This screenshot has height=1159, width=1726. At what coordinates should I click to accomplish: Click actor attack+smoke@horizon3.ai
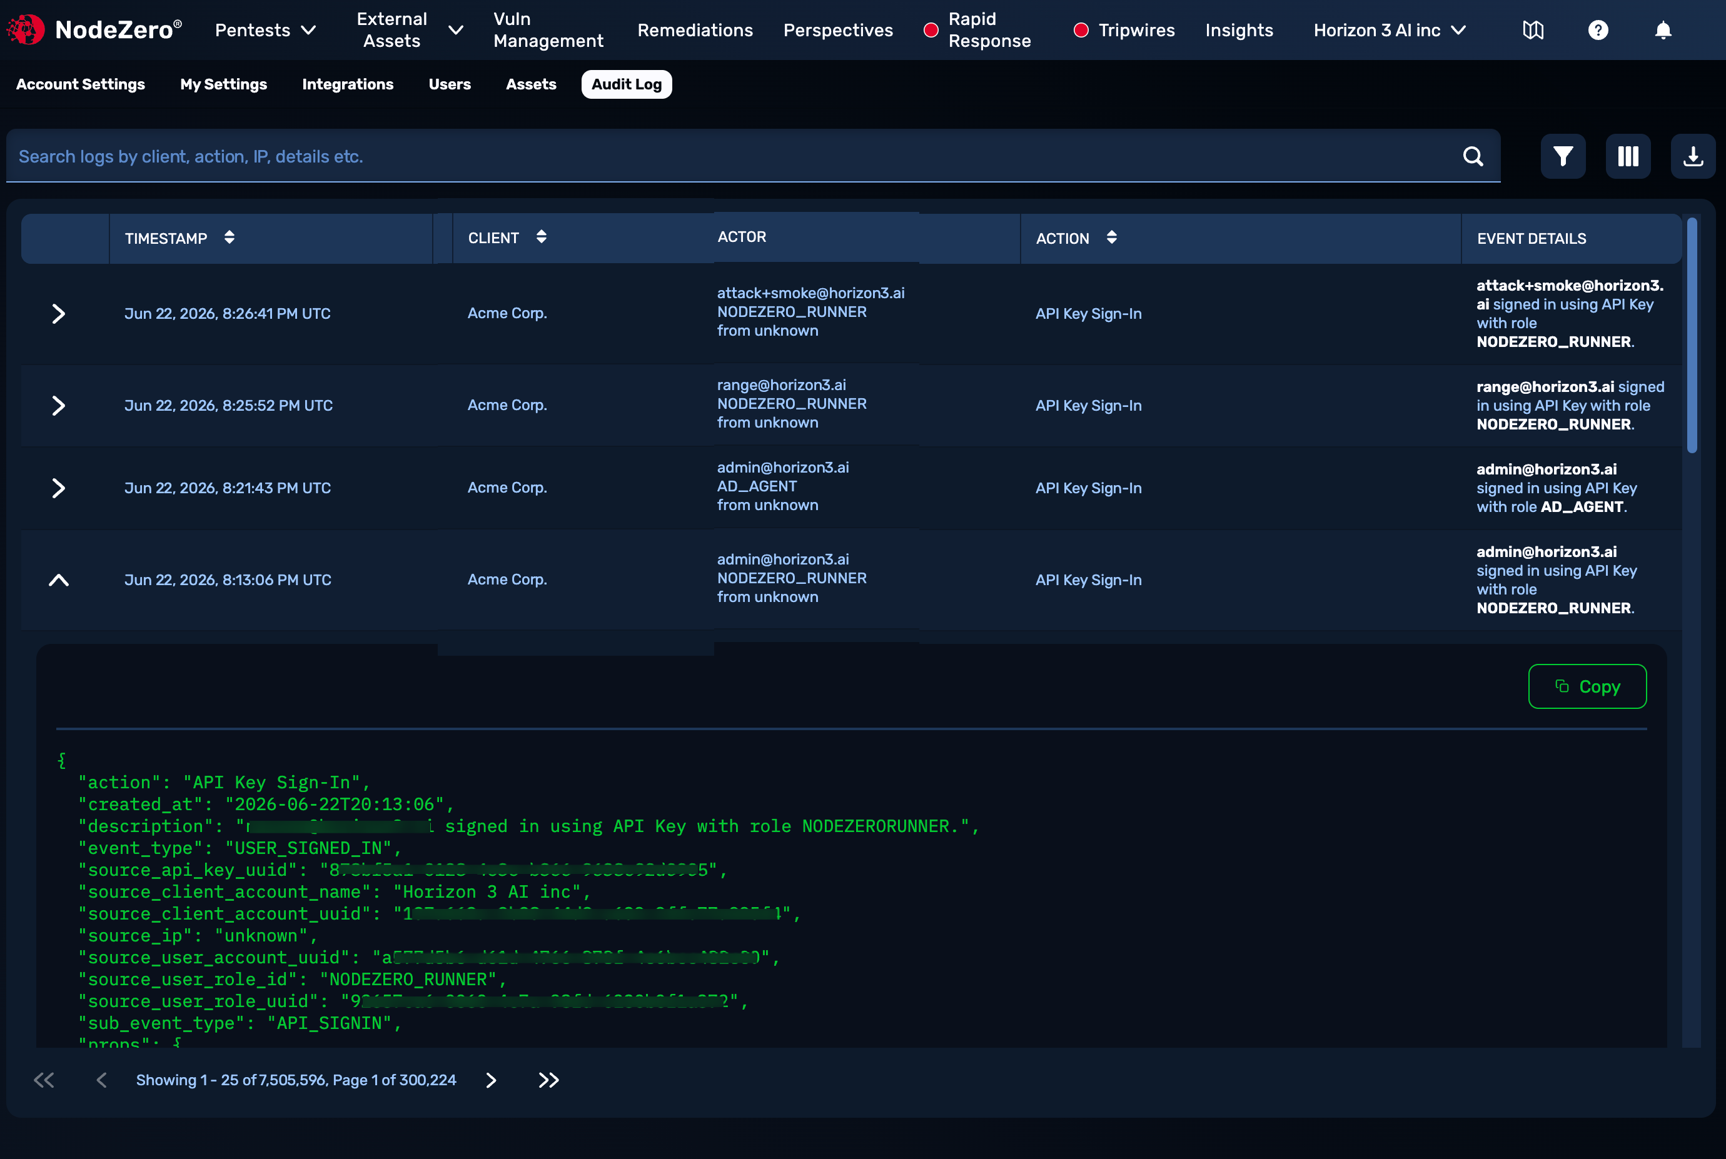(810, 293)
